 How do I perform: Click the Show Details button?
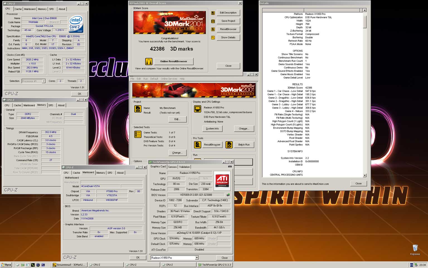pyautogui.click(x=228, y=37)
